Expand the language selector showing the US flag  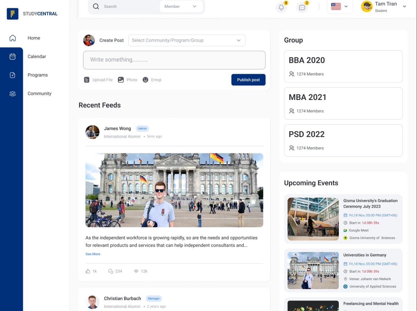point(340,6)
